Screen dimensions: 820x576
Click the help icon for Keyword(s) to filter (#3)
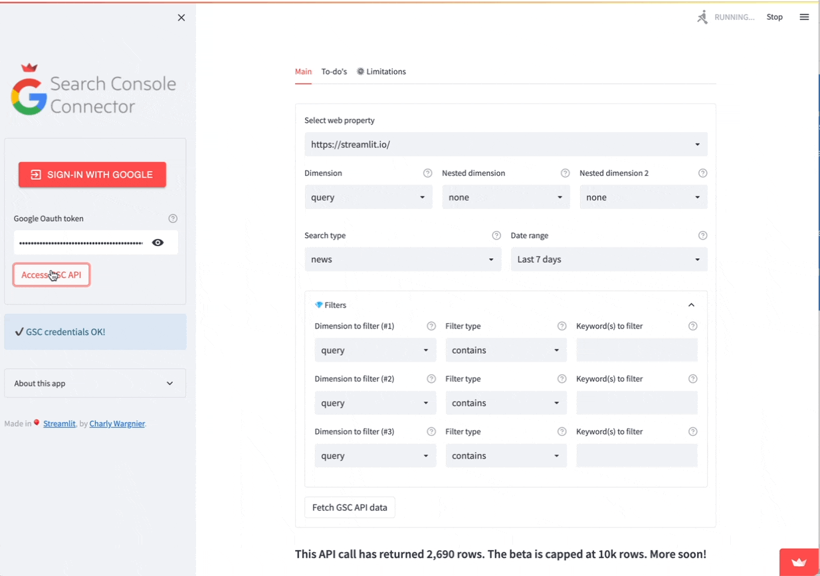[693, 431]
